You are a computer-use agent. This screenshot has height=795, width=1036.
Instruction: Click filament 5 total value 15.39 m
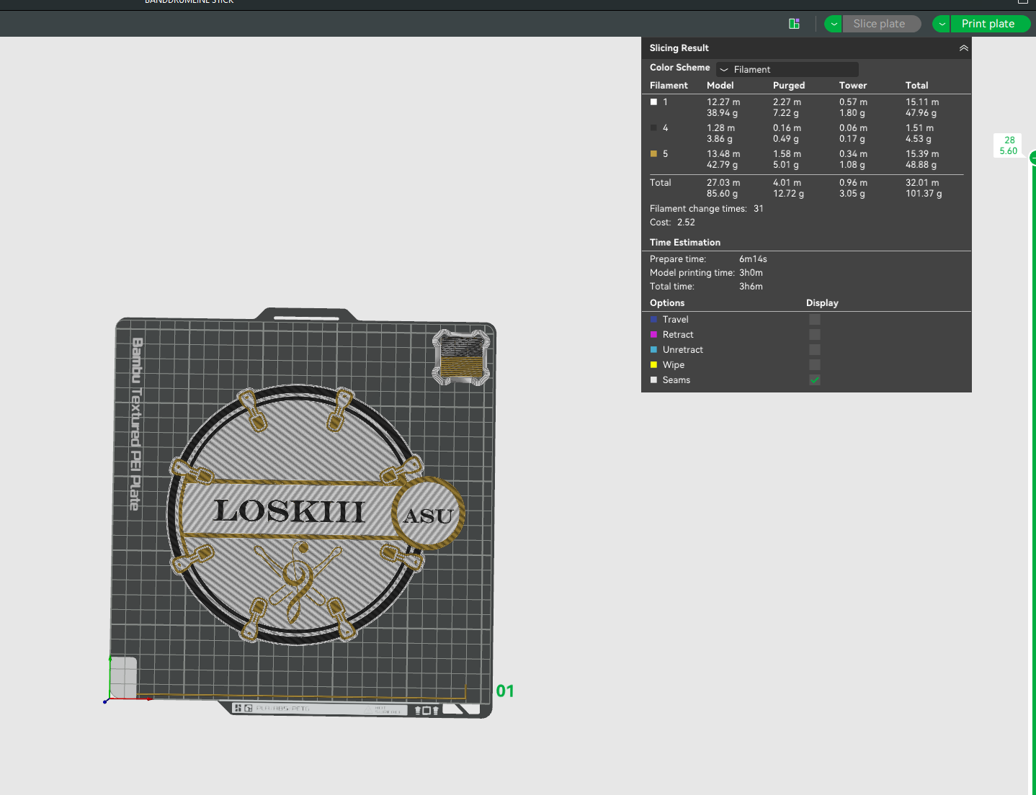(x=922, y=154)
